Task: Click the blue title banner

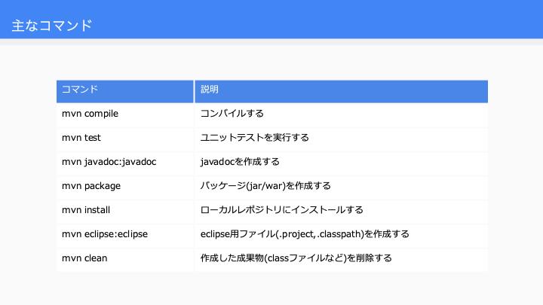Action: click(x=271, y=20)
